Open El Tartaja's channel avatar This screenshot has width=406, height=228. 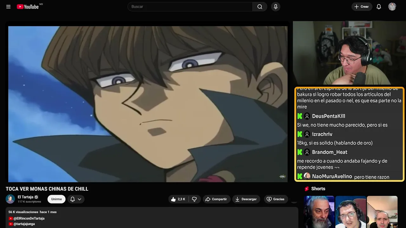point(10,199)
